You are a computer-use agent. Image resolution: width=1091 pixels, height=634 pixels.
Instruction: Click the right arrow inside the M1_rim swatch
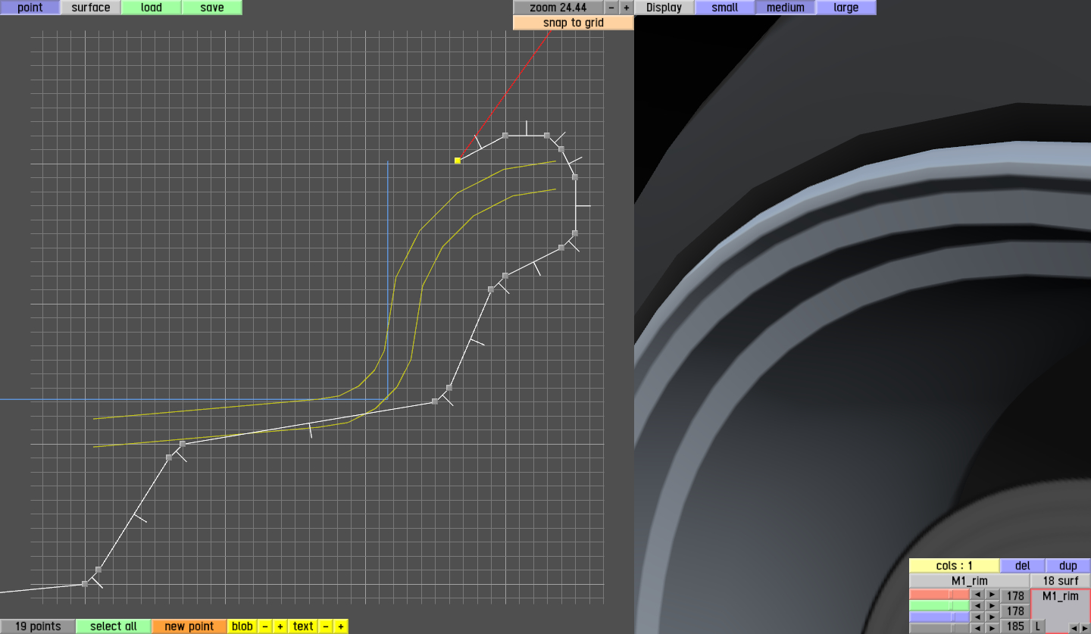click(x=1083, y=628)
